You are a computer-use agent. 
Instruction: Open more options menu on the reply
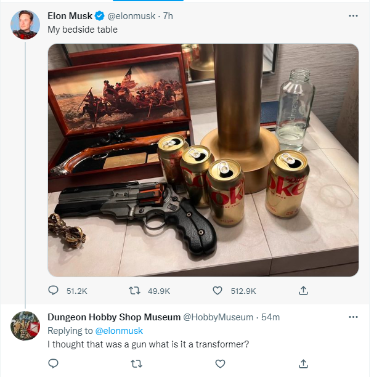(353, 317)
